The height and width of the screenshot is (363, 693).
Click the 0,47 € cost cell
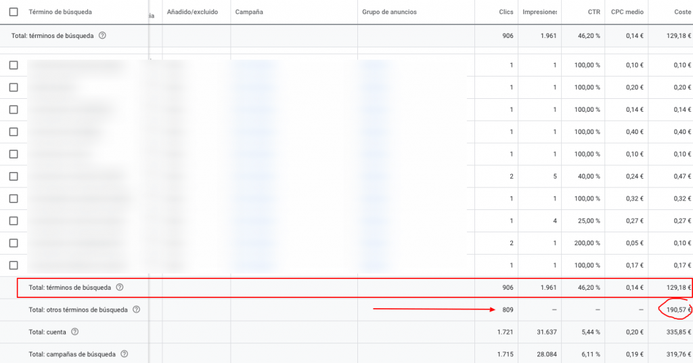tap(682, 176)
